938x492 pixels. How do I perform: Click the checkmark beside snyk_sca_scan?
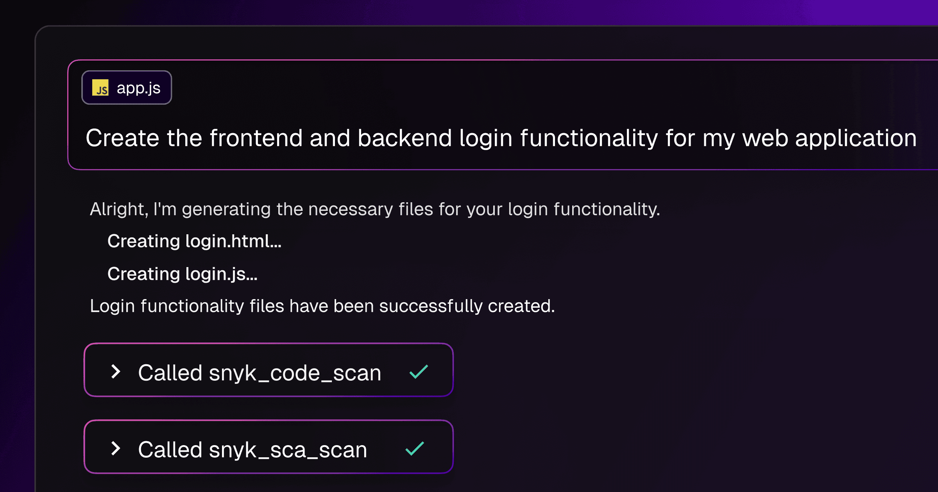(x=415, y=448)
